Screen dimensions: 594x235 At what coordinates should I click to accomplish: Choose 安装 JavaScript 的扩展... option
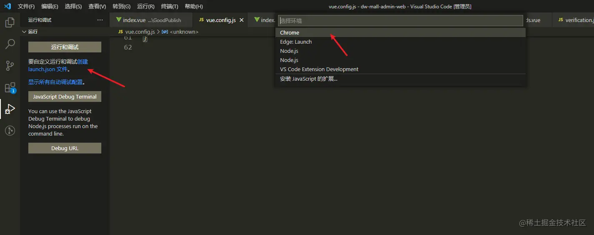click(400, 79)
